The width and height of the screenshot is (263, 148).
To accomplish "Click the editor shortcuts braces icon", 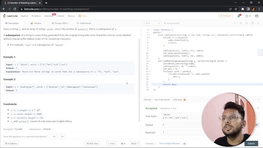I will click(x=241, y=23).
